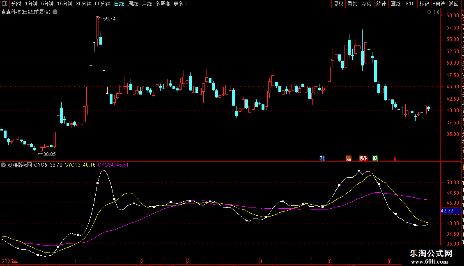Image resolution: width=464 pixels, height=266 pixels.
Task: Activate the 画线 drawing tools
Action: 395,4
